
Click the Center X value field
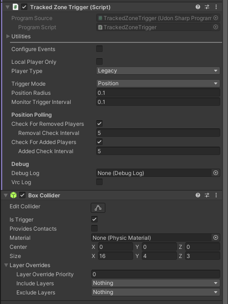(116, 247)
